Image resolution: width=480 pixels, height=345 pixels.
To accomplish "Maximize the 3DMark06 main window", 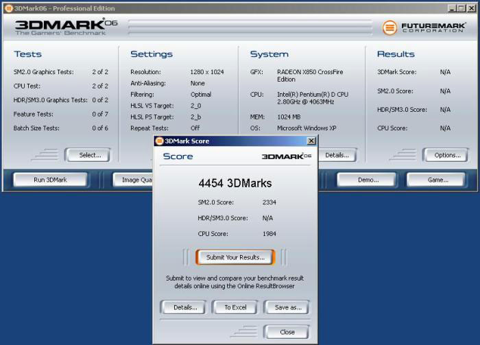I will coord(461,8).
